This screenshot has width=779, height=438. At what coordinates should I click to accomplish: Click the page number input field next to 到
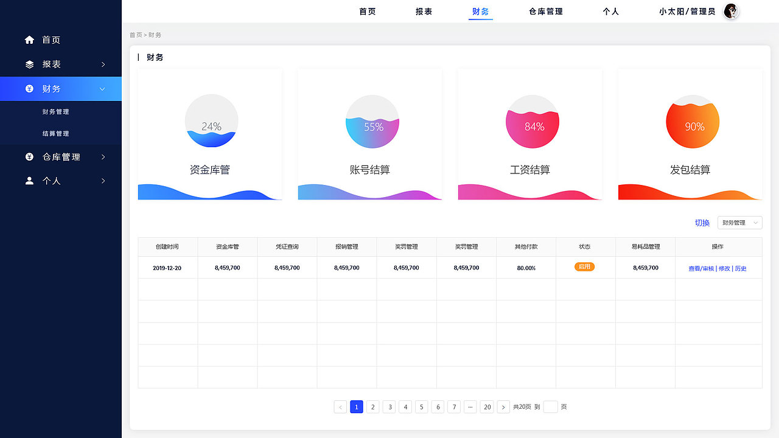[x=550, y=406]
